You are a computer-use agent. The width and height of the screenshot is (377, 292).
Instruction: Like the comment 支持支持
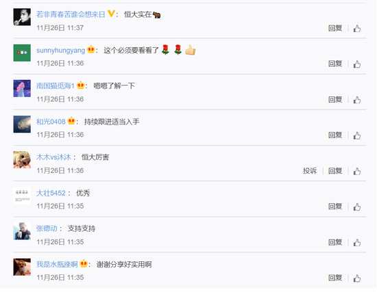pos(357,243)
